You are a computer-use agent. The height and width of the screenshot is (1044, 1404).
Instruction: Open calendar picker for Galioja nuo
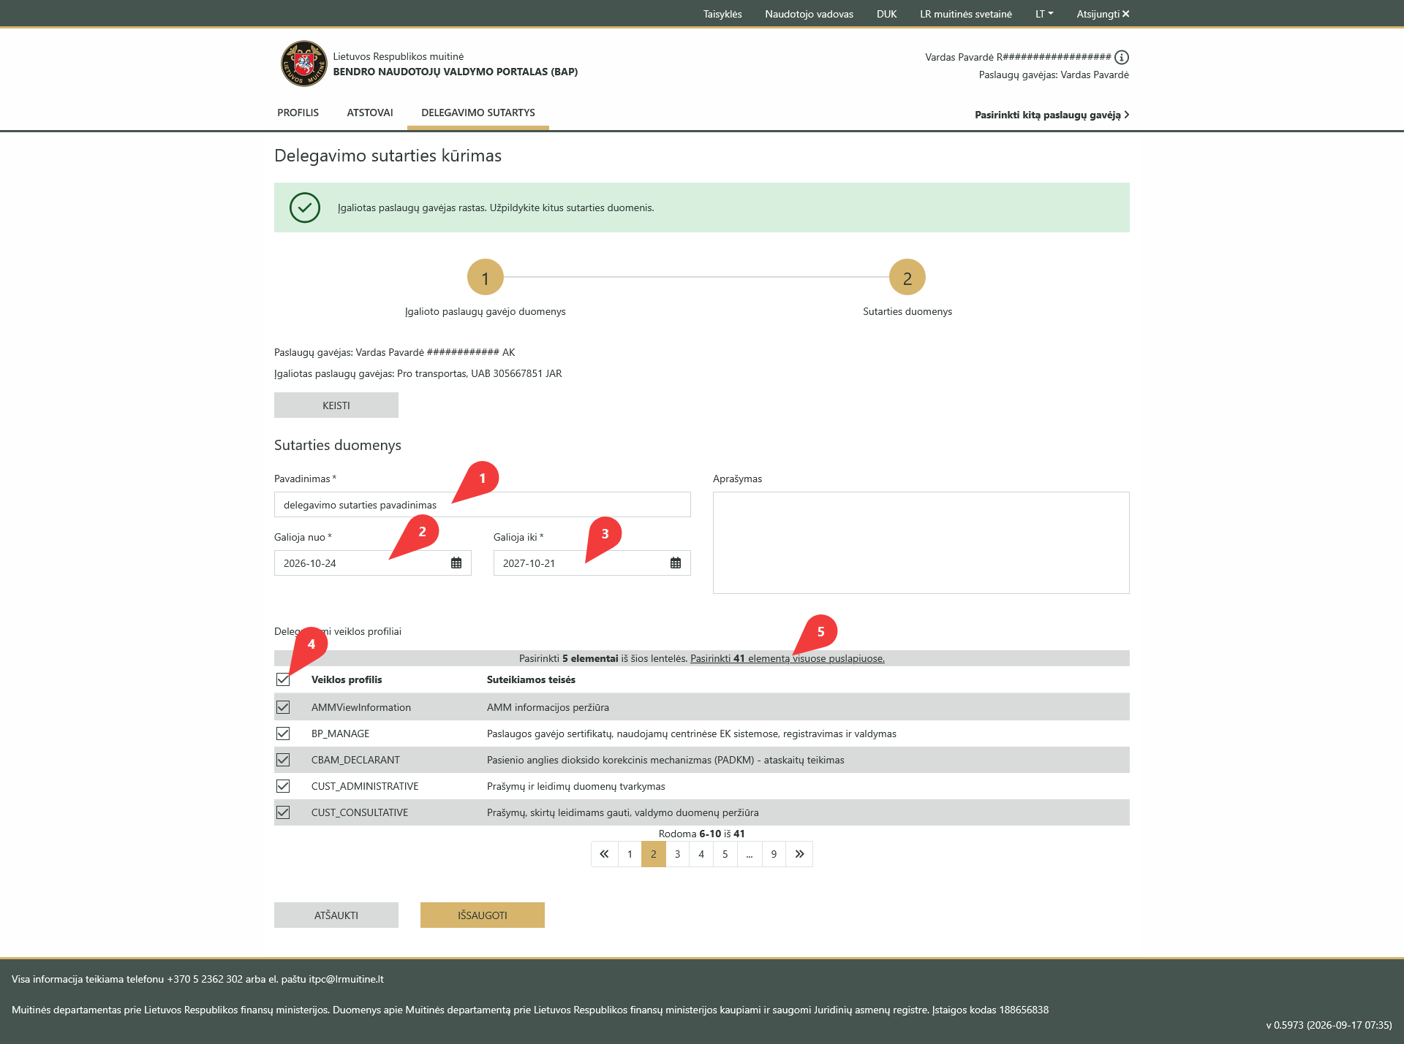[x=456, y=563]
